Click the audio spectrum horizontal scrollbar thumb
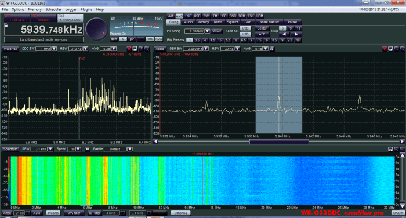Viewport: 406px width, 218px height. point(279,141)
